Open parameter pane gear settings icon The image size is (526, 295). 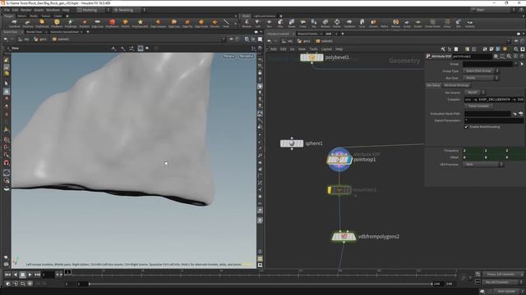click(496, 57)
